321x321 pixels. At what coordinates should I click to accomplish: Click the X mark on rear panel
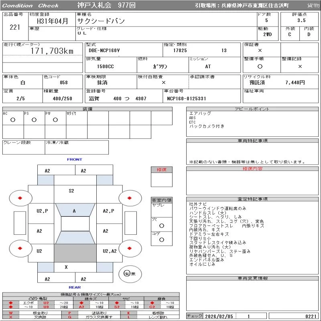pos(66,267)
